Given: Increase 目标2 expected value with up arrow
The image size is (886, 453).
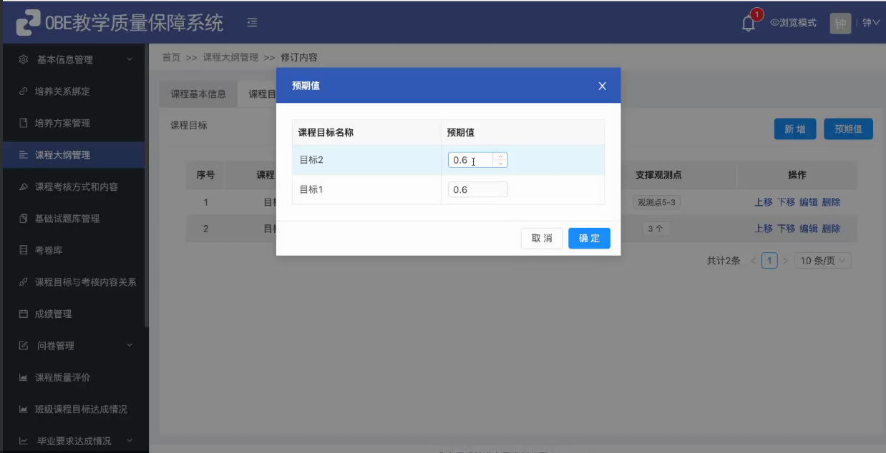Looking at the screenshot, I should [500, 156].
